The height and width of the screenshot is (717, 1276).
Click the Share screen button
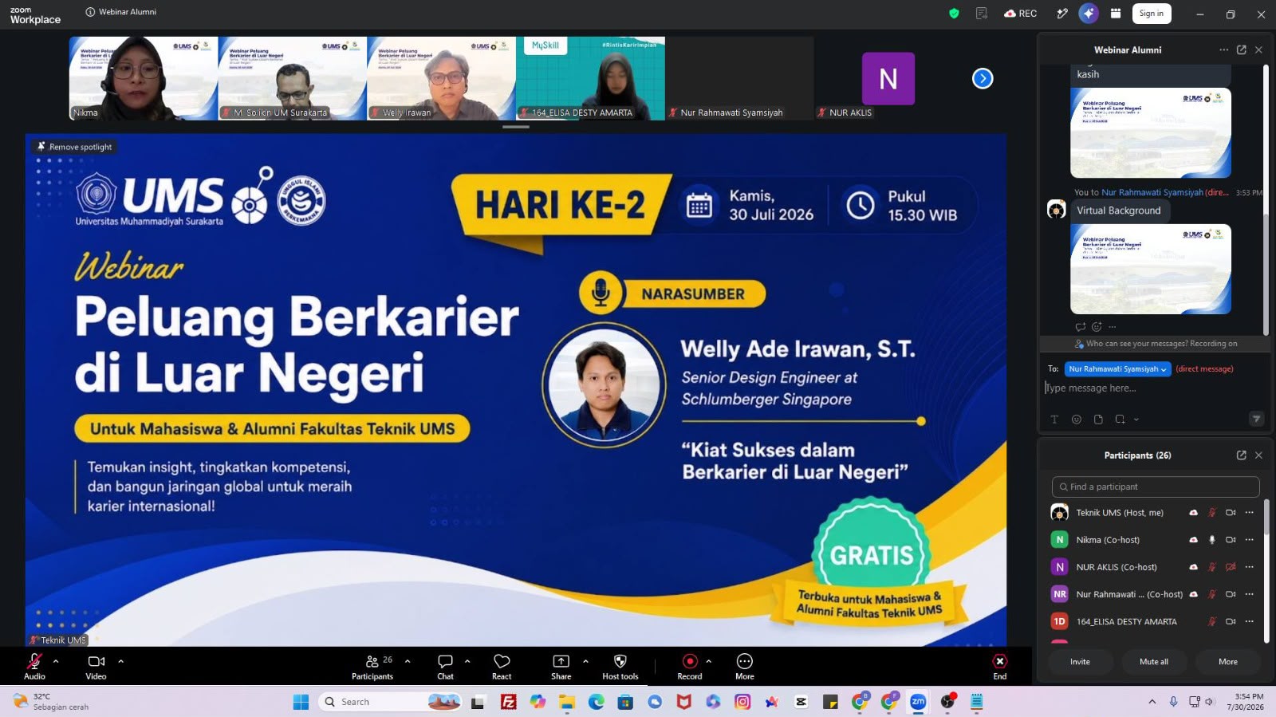pyautogui.click(x=561, y=666)
